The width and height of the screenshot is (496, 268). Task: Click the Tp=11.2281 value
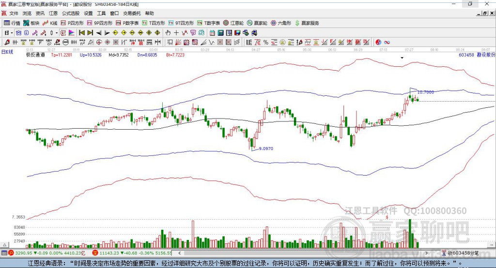tap(62, 55)
